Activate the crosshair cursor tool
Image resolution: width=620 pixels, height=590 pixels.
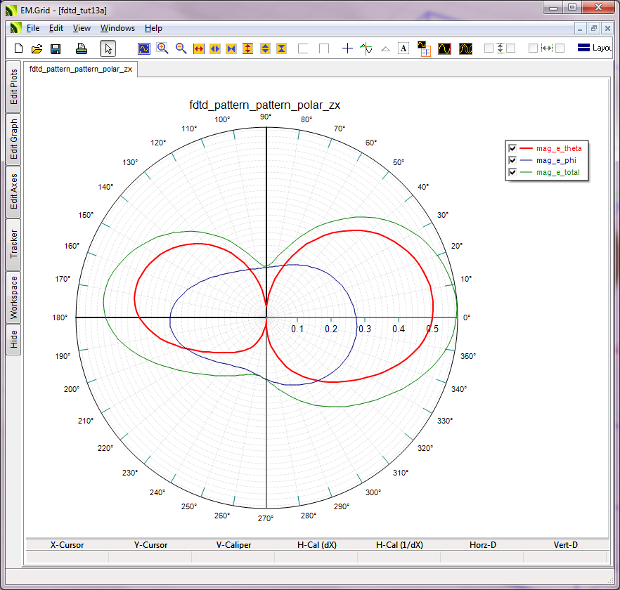point(347,48)
